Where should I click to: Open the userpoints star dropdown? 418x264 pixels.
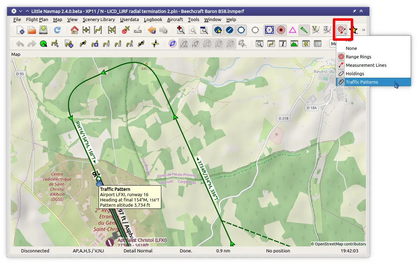(354, 30)
